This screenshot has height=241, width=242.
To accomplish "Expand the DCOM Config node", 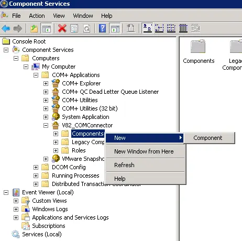I will (36, 167).
